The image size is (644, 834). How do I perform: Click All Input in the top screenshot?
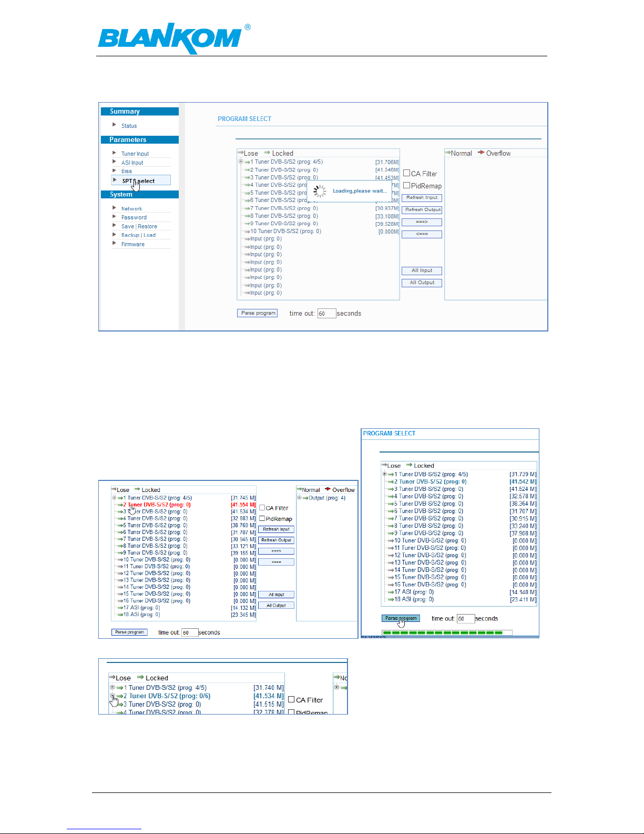(422, 270)
